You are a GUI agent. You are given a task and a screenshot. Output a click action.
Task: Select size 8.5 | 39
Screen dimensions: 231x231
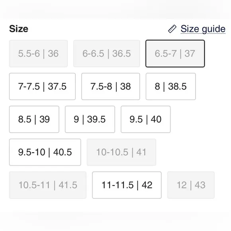click(x=34, y=119)
